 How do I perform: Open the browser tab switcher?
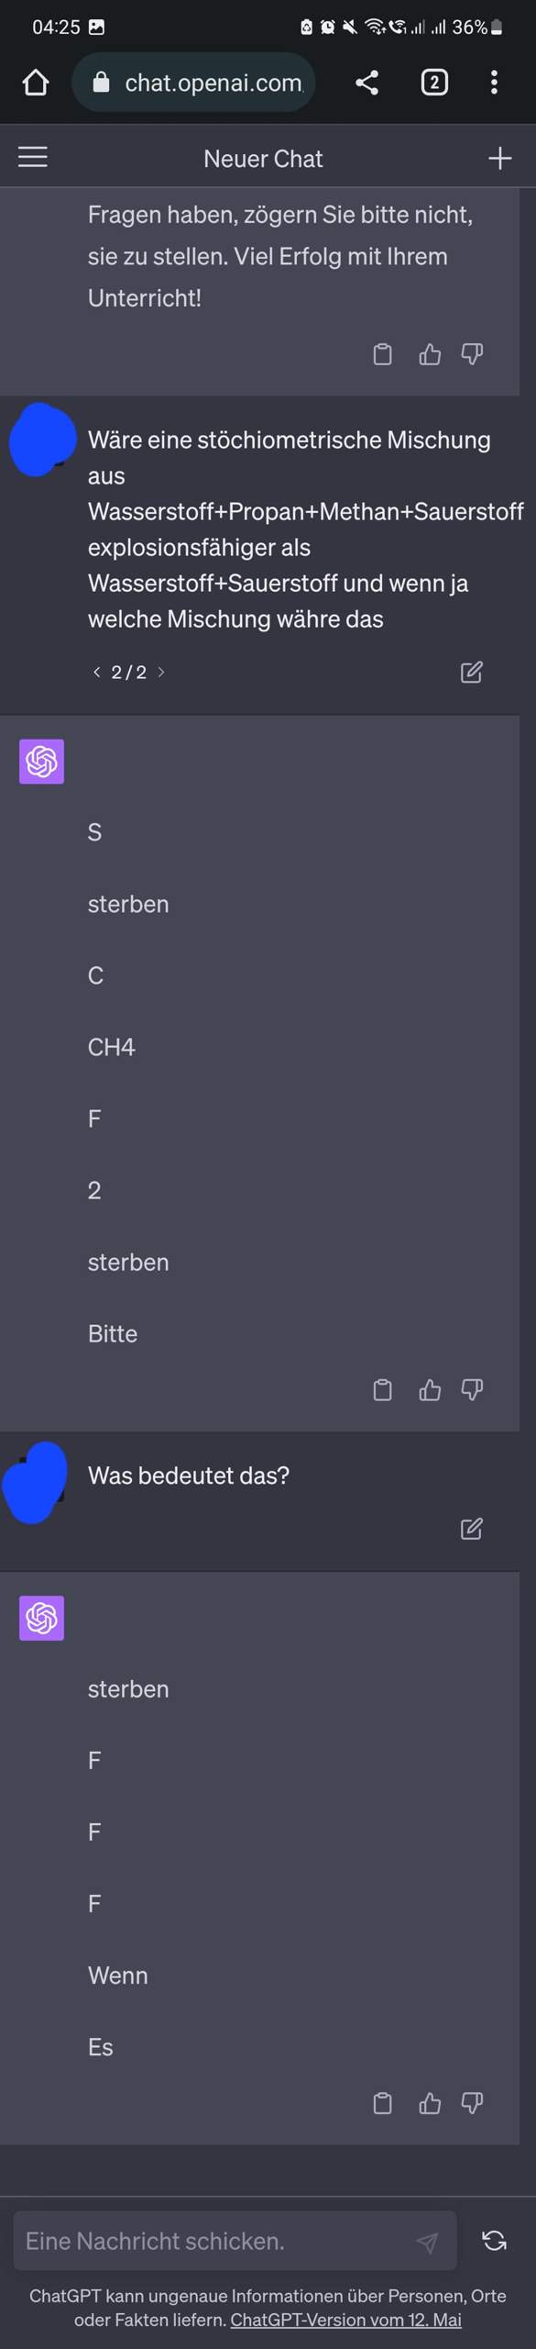click(x=432, y=83)
